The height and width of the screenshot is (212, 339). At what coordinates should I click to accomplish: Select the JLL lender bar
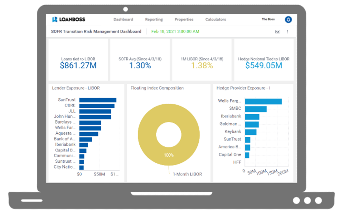(95, 111)
